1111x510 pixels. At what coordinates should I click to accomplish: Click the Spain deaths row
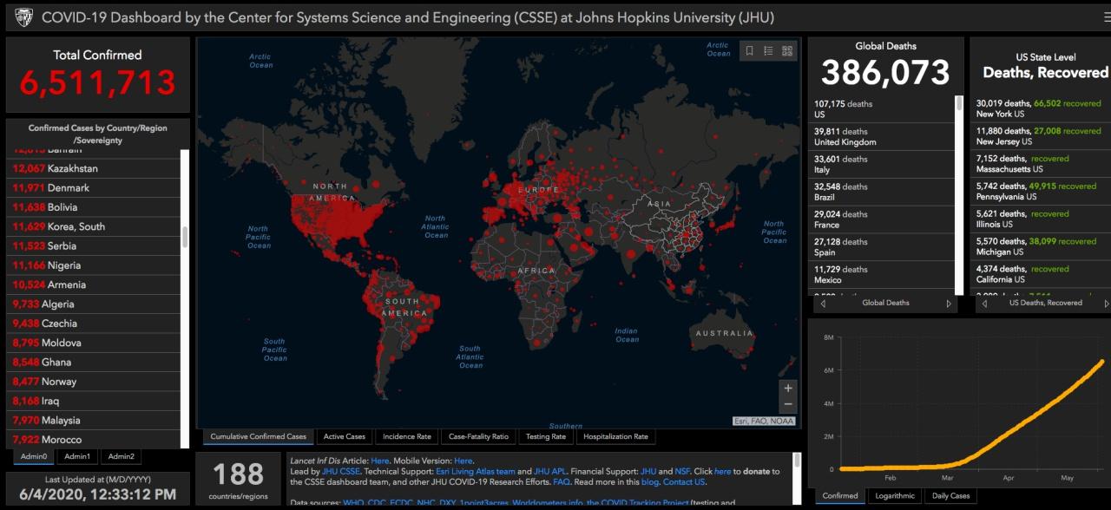[882, 247]
